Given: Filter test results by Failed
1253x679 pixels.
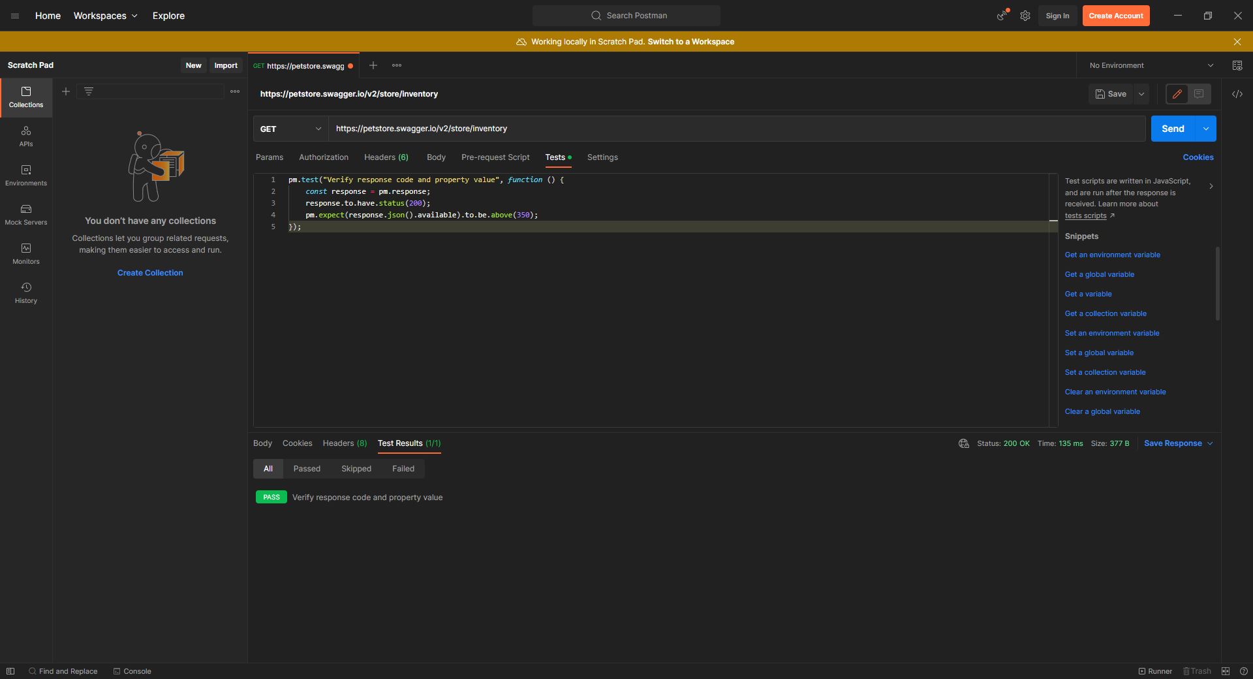Looking at the screenshot, I should click(403, 469).
